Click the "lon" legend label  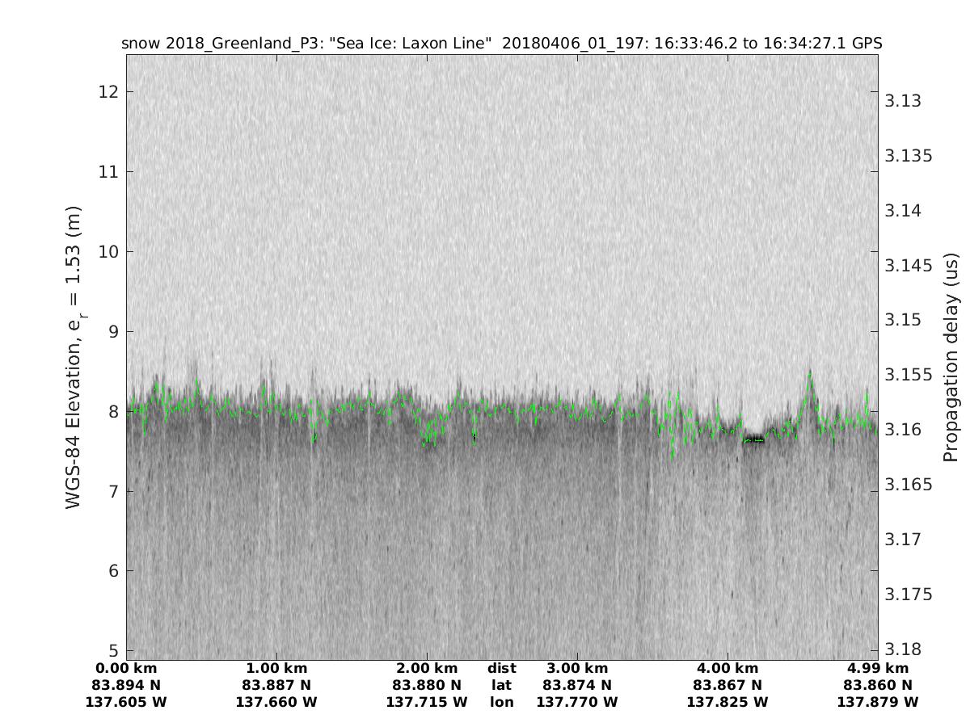click(502, 702)
